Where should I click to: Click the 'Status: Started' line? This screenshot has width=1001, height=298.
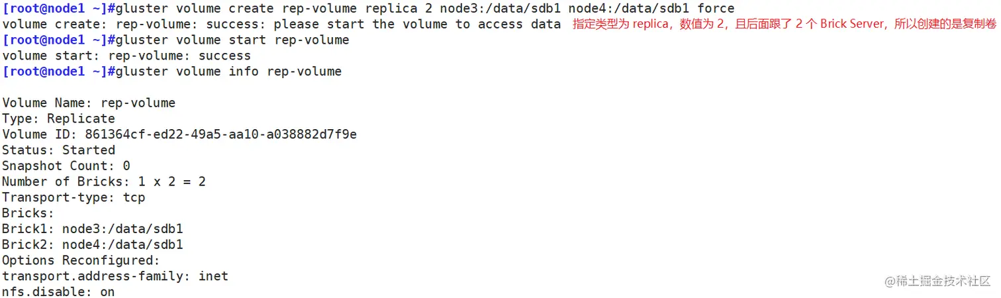[58, 150]
